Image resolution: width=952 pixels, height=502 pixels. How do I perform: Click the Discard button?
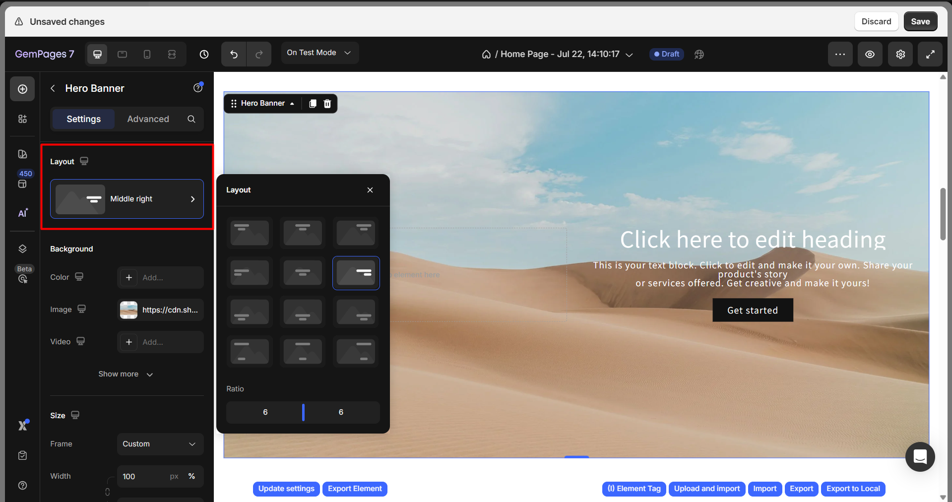[876, 22]
